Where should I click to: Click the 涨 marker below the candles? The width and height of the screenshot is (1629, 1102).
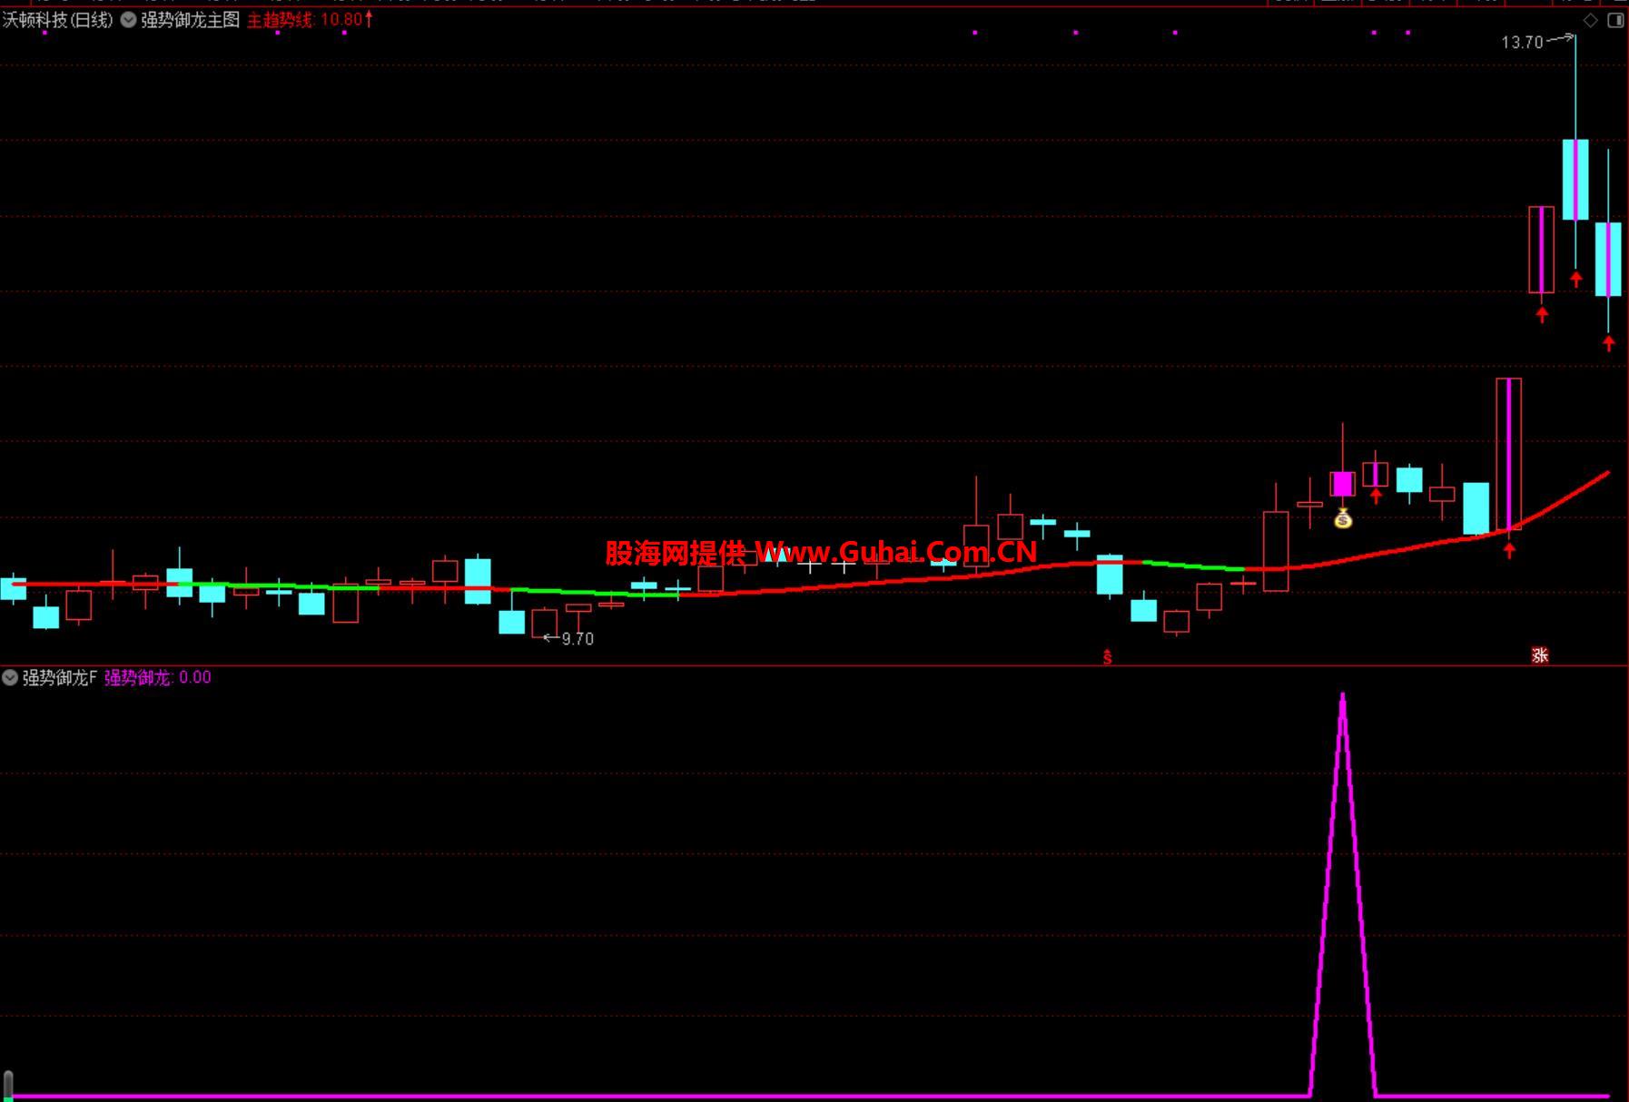[1540, 655]
